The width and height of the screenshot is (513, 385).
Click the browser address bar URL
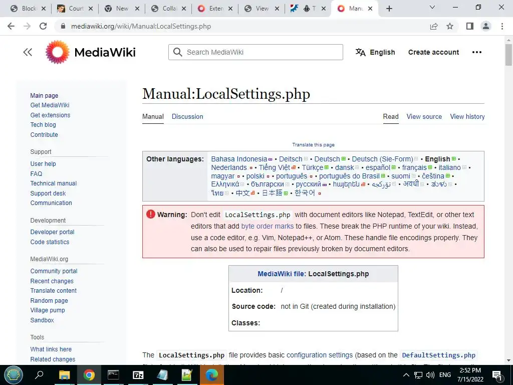[141, 26]
